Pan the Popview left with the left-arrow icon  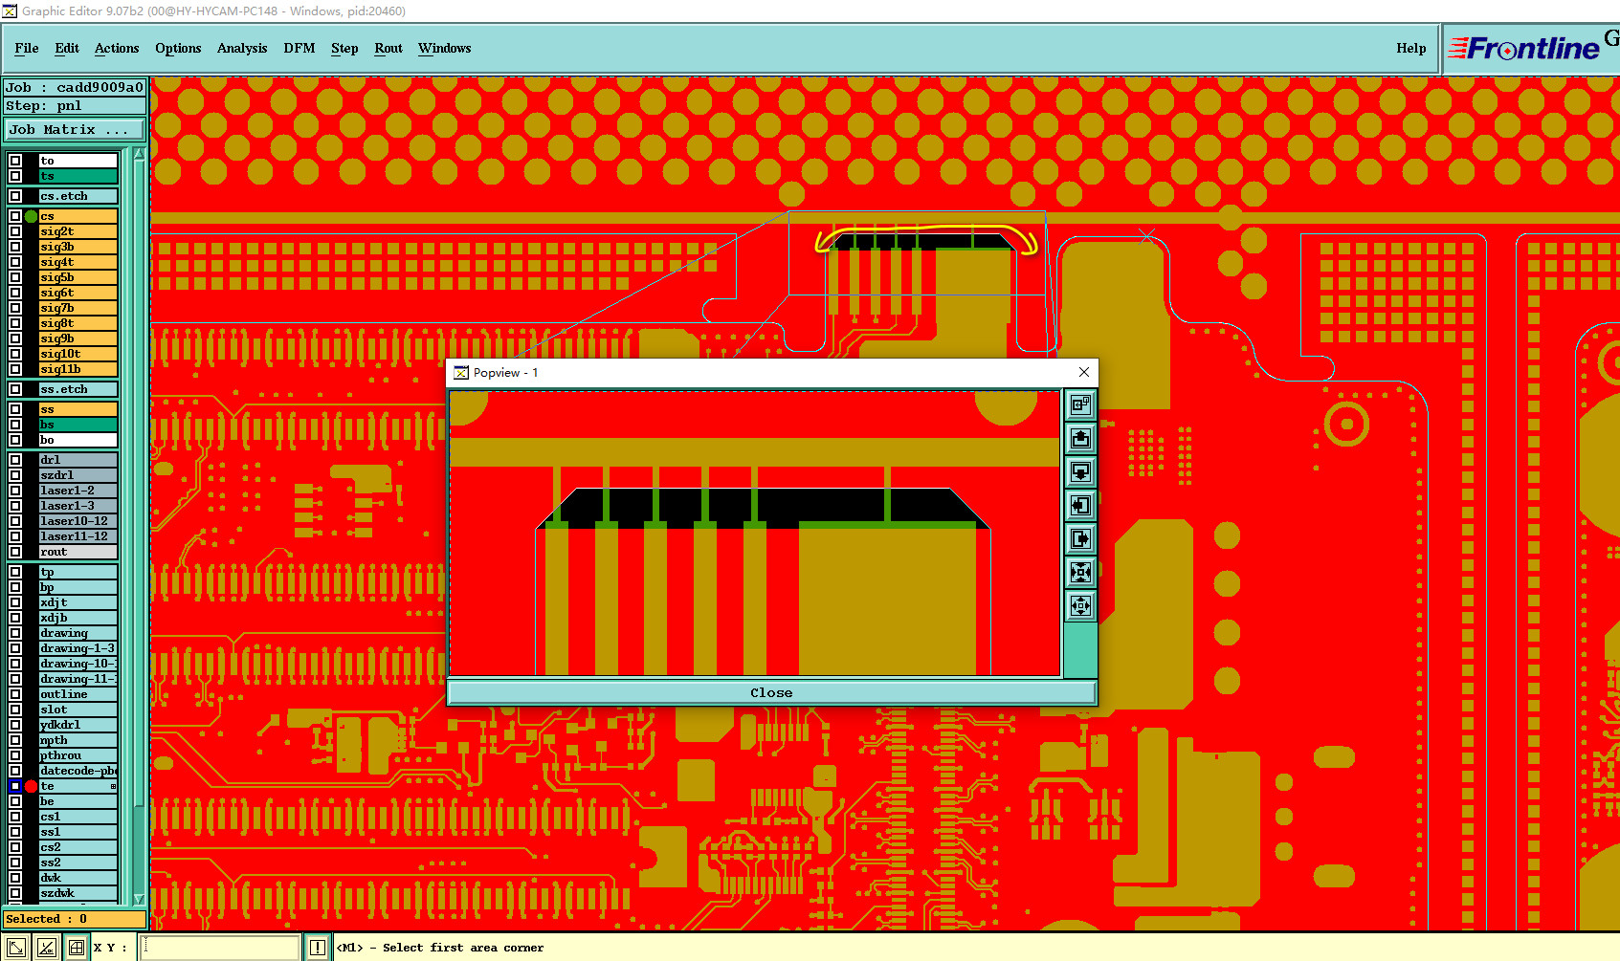(1080, 506)
